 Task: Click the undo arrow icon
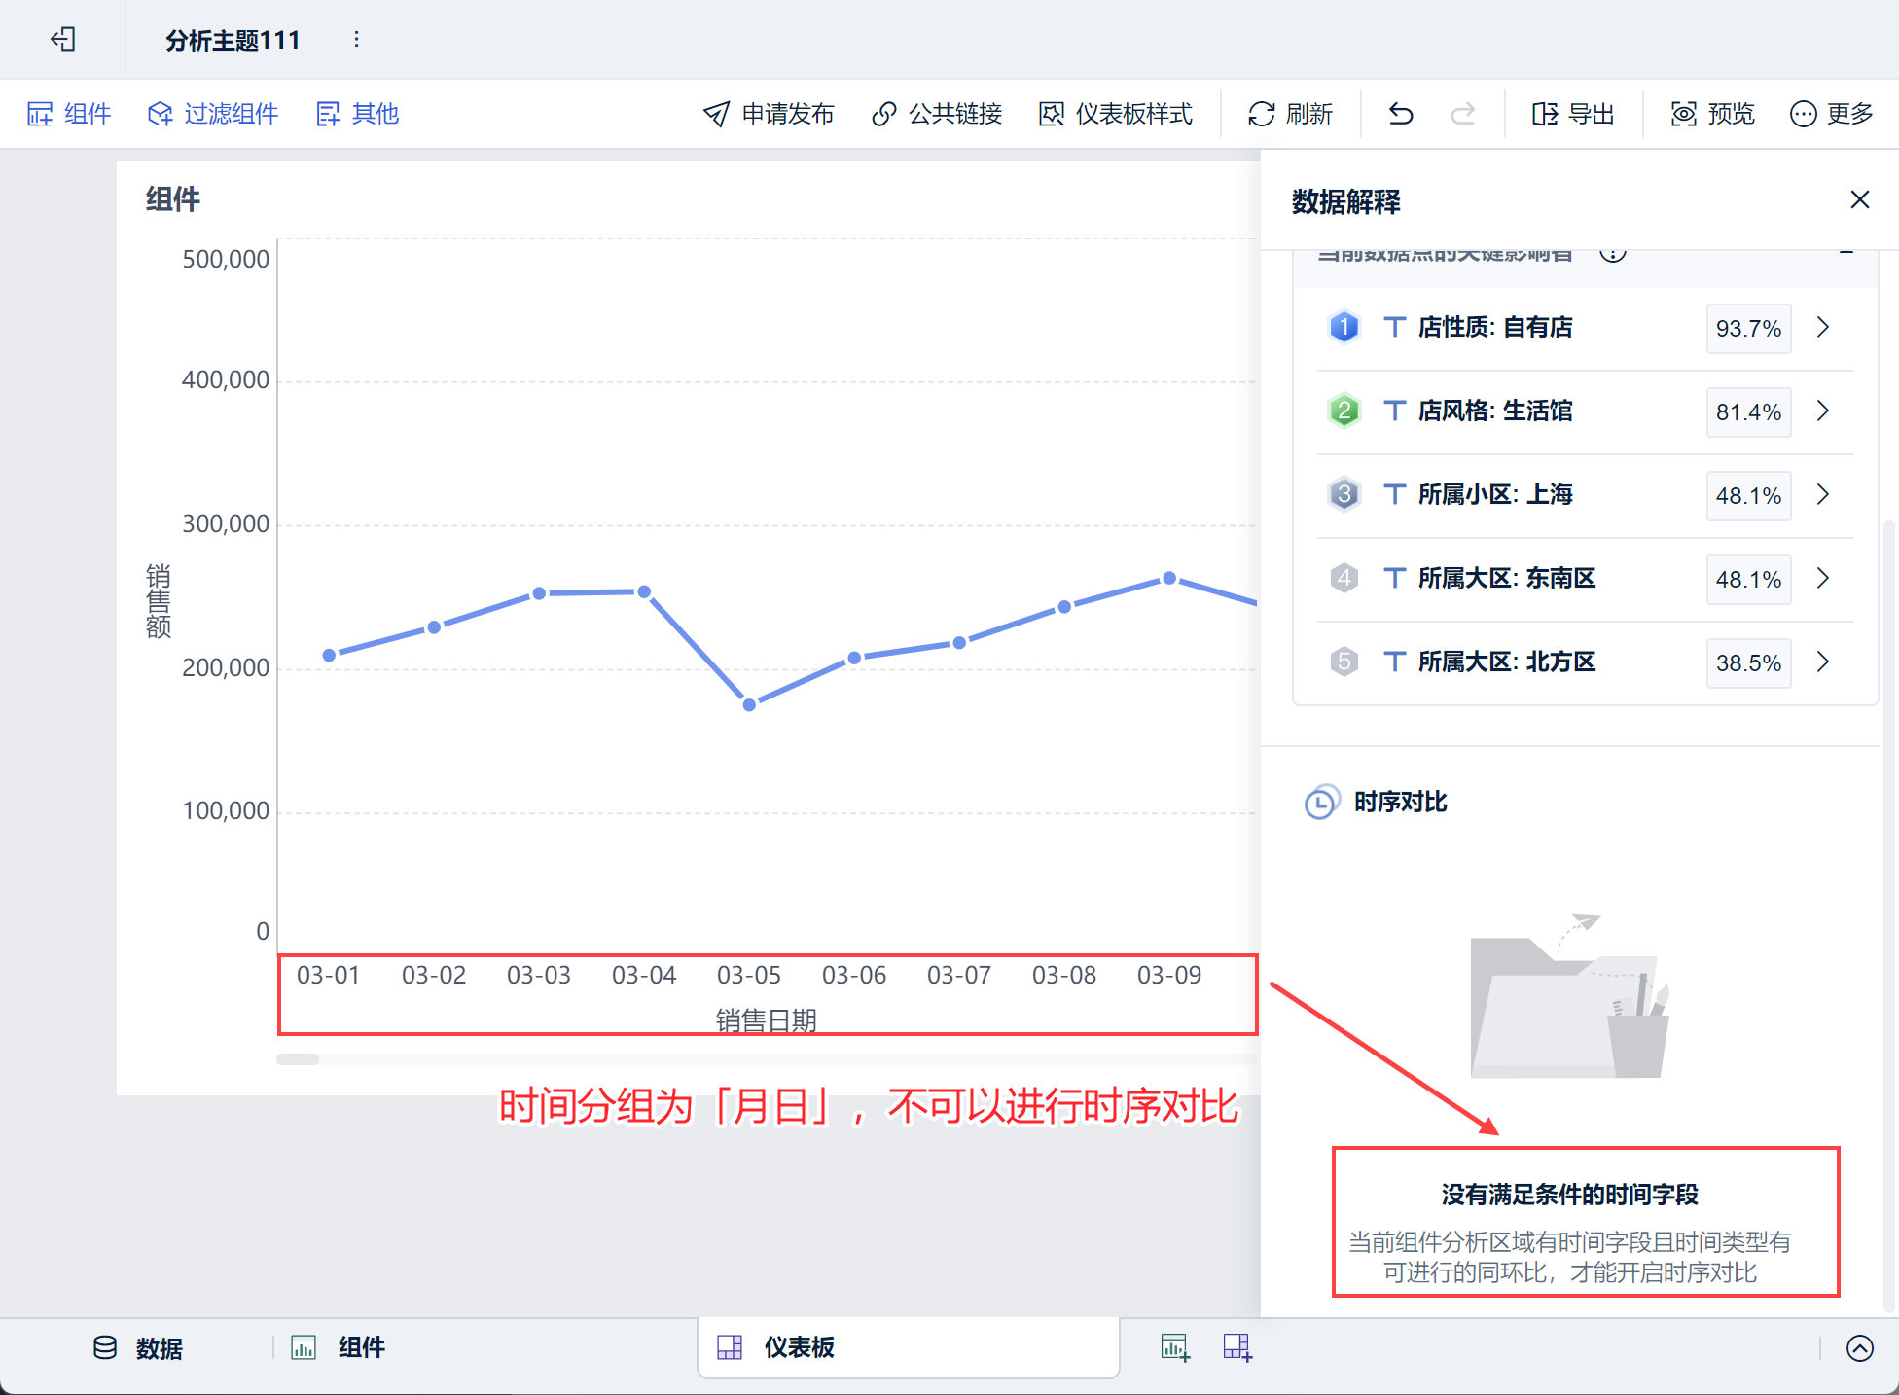coord(1400,114)
